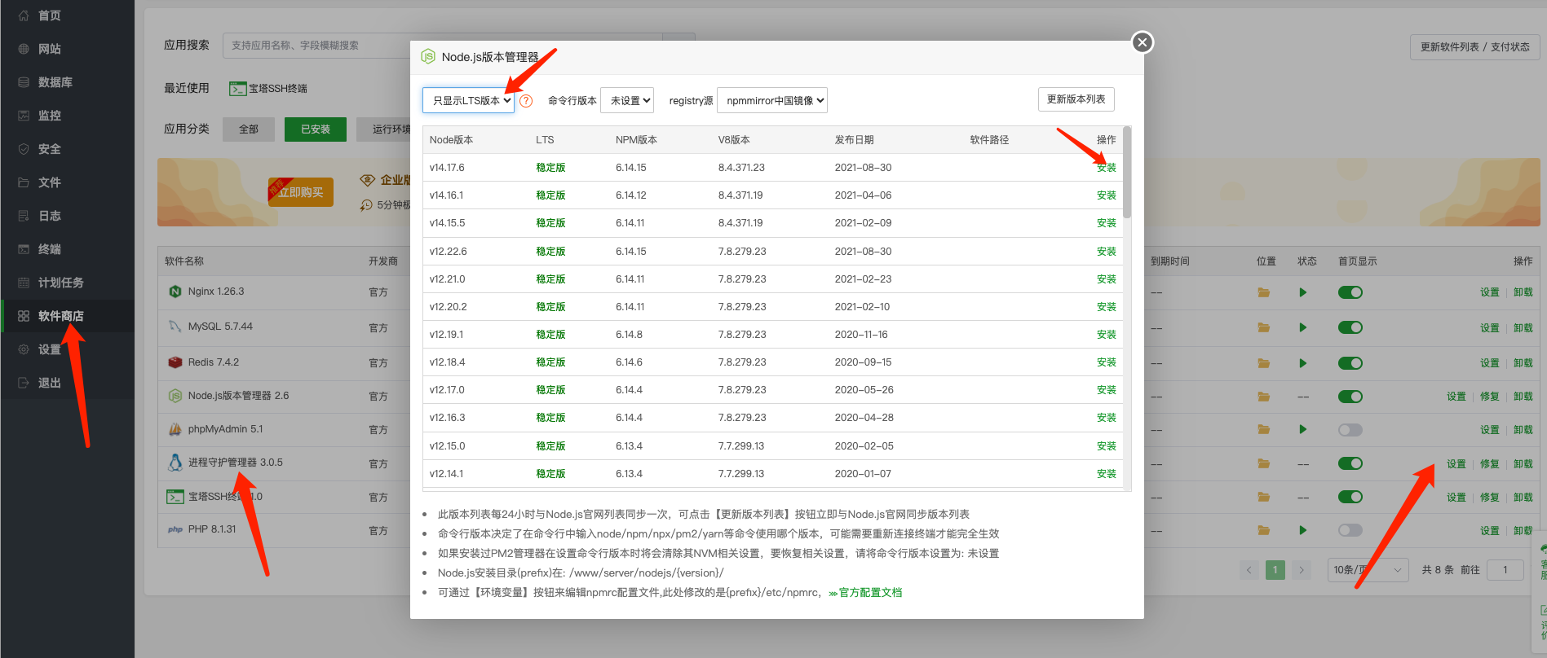Enable homepage display for phpMyAdmin
Viewport: 1547px width, 658px height.
(x=1350, y=430)
